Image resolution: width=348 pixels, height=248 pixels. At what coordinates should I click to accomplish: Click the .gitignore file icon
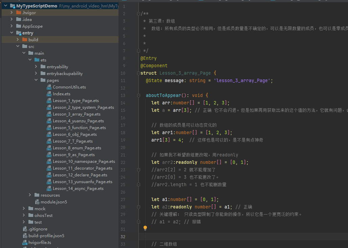tap(25, 229)
